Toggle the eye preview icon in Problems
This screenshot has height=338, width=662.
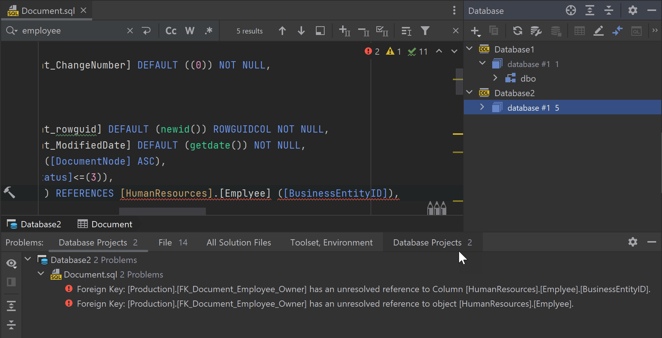11,263
